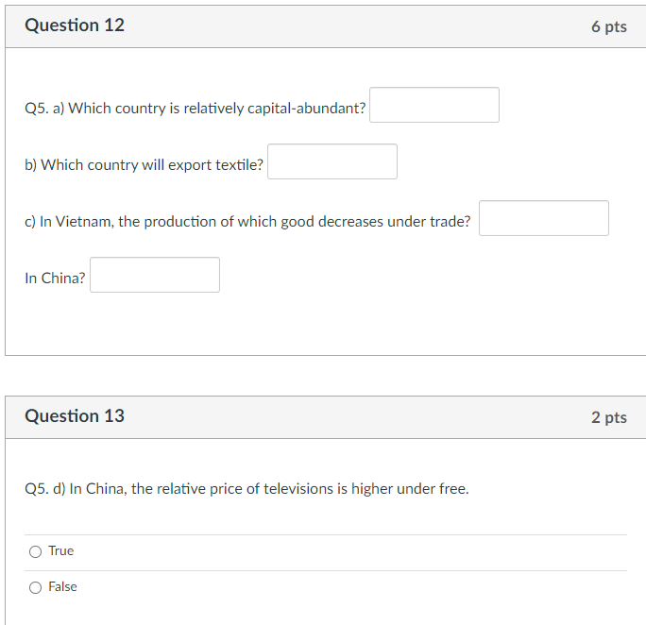The width and height of the screenshot is (646, 625).
Task: Click the 'False' option label
Action: tap(62, 586)
